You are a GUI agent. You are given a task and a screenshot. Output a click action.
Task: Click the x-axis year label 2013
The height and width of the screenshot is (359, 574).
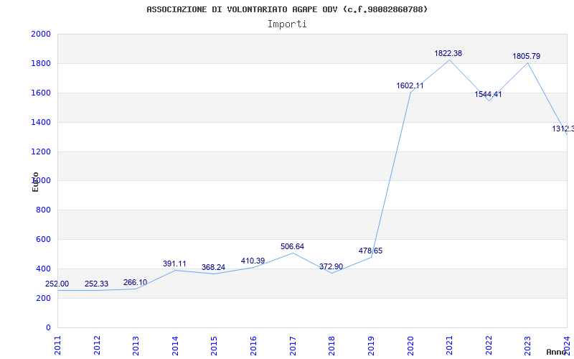click(x=136, y=346)
